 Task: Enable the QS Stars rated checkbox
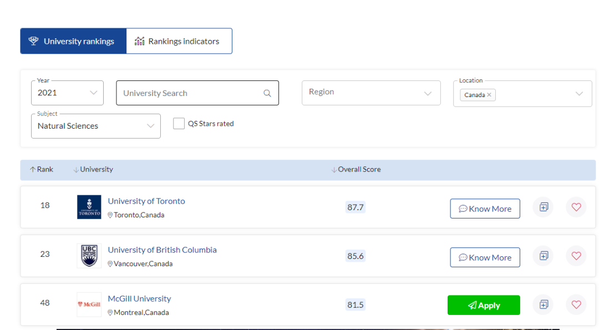(x=179, y=124)
